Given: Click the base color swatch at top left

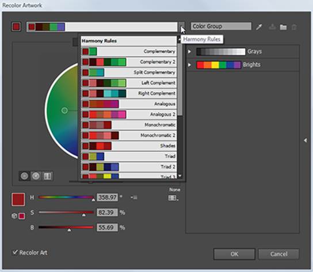Looking at the screenshot, I should click(x=16, y=26).
